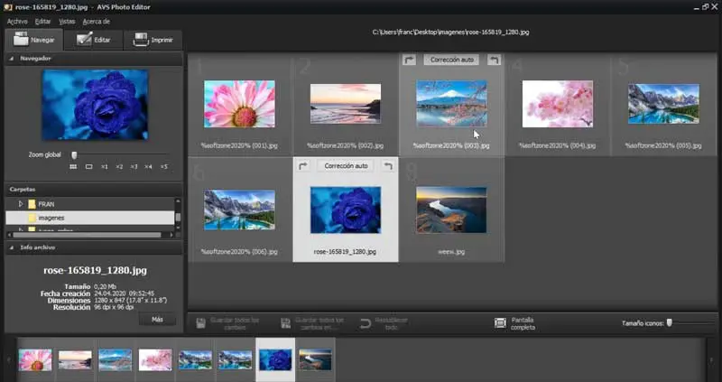Collapse the Navegador panel

pyautogui.click(x=11, y=59)
